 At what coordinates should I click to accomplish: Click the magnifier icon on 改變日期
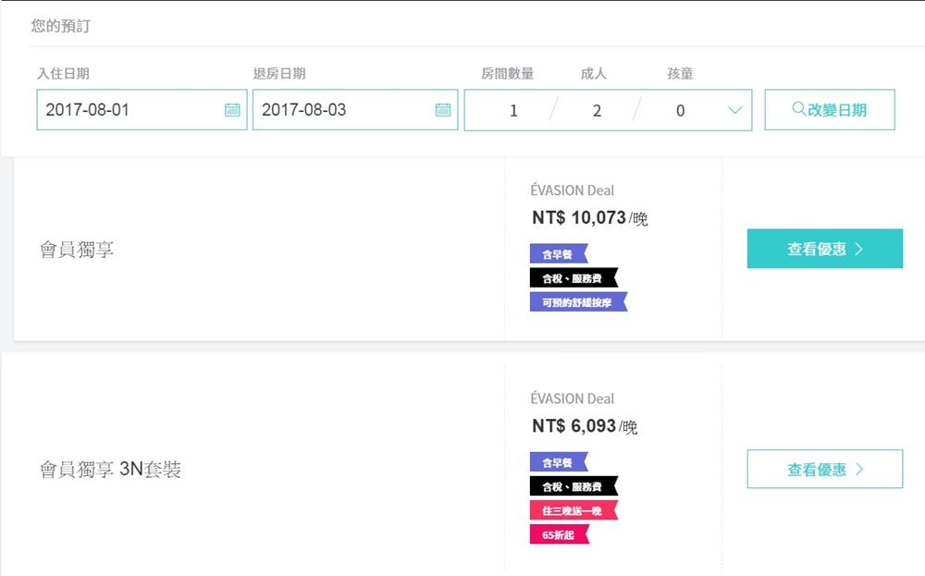tap(799, 109)
